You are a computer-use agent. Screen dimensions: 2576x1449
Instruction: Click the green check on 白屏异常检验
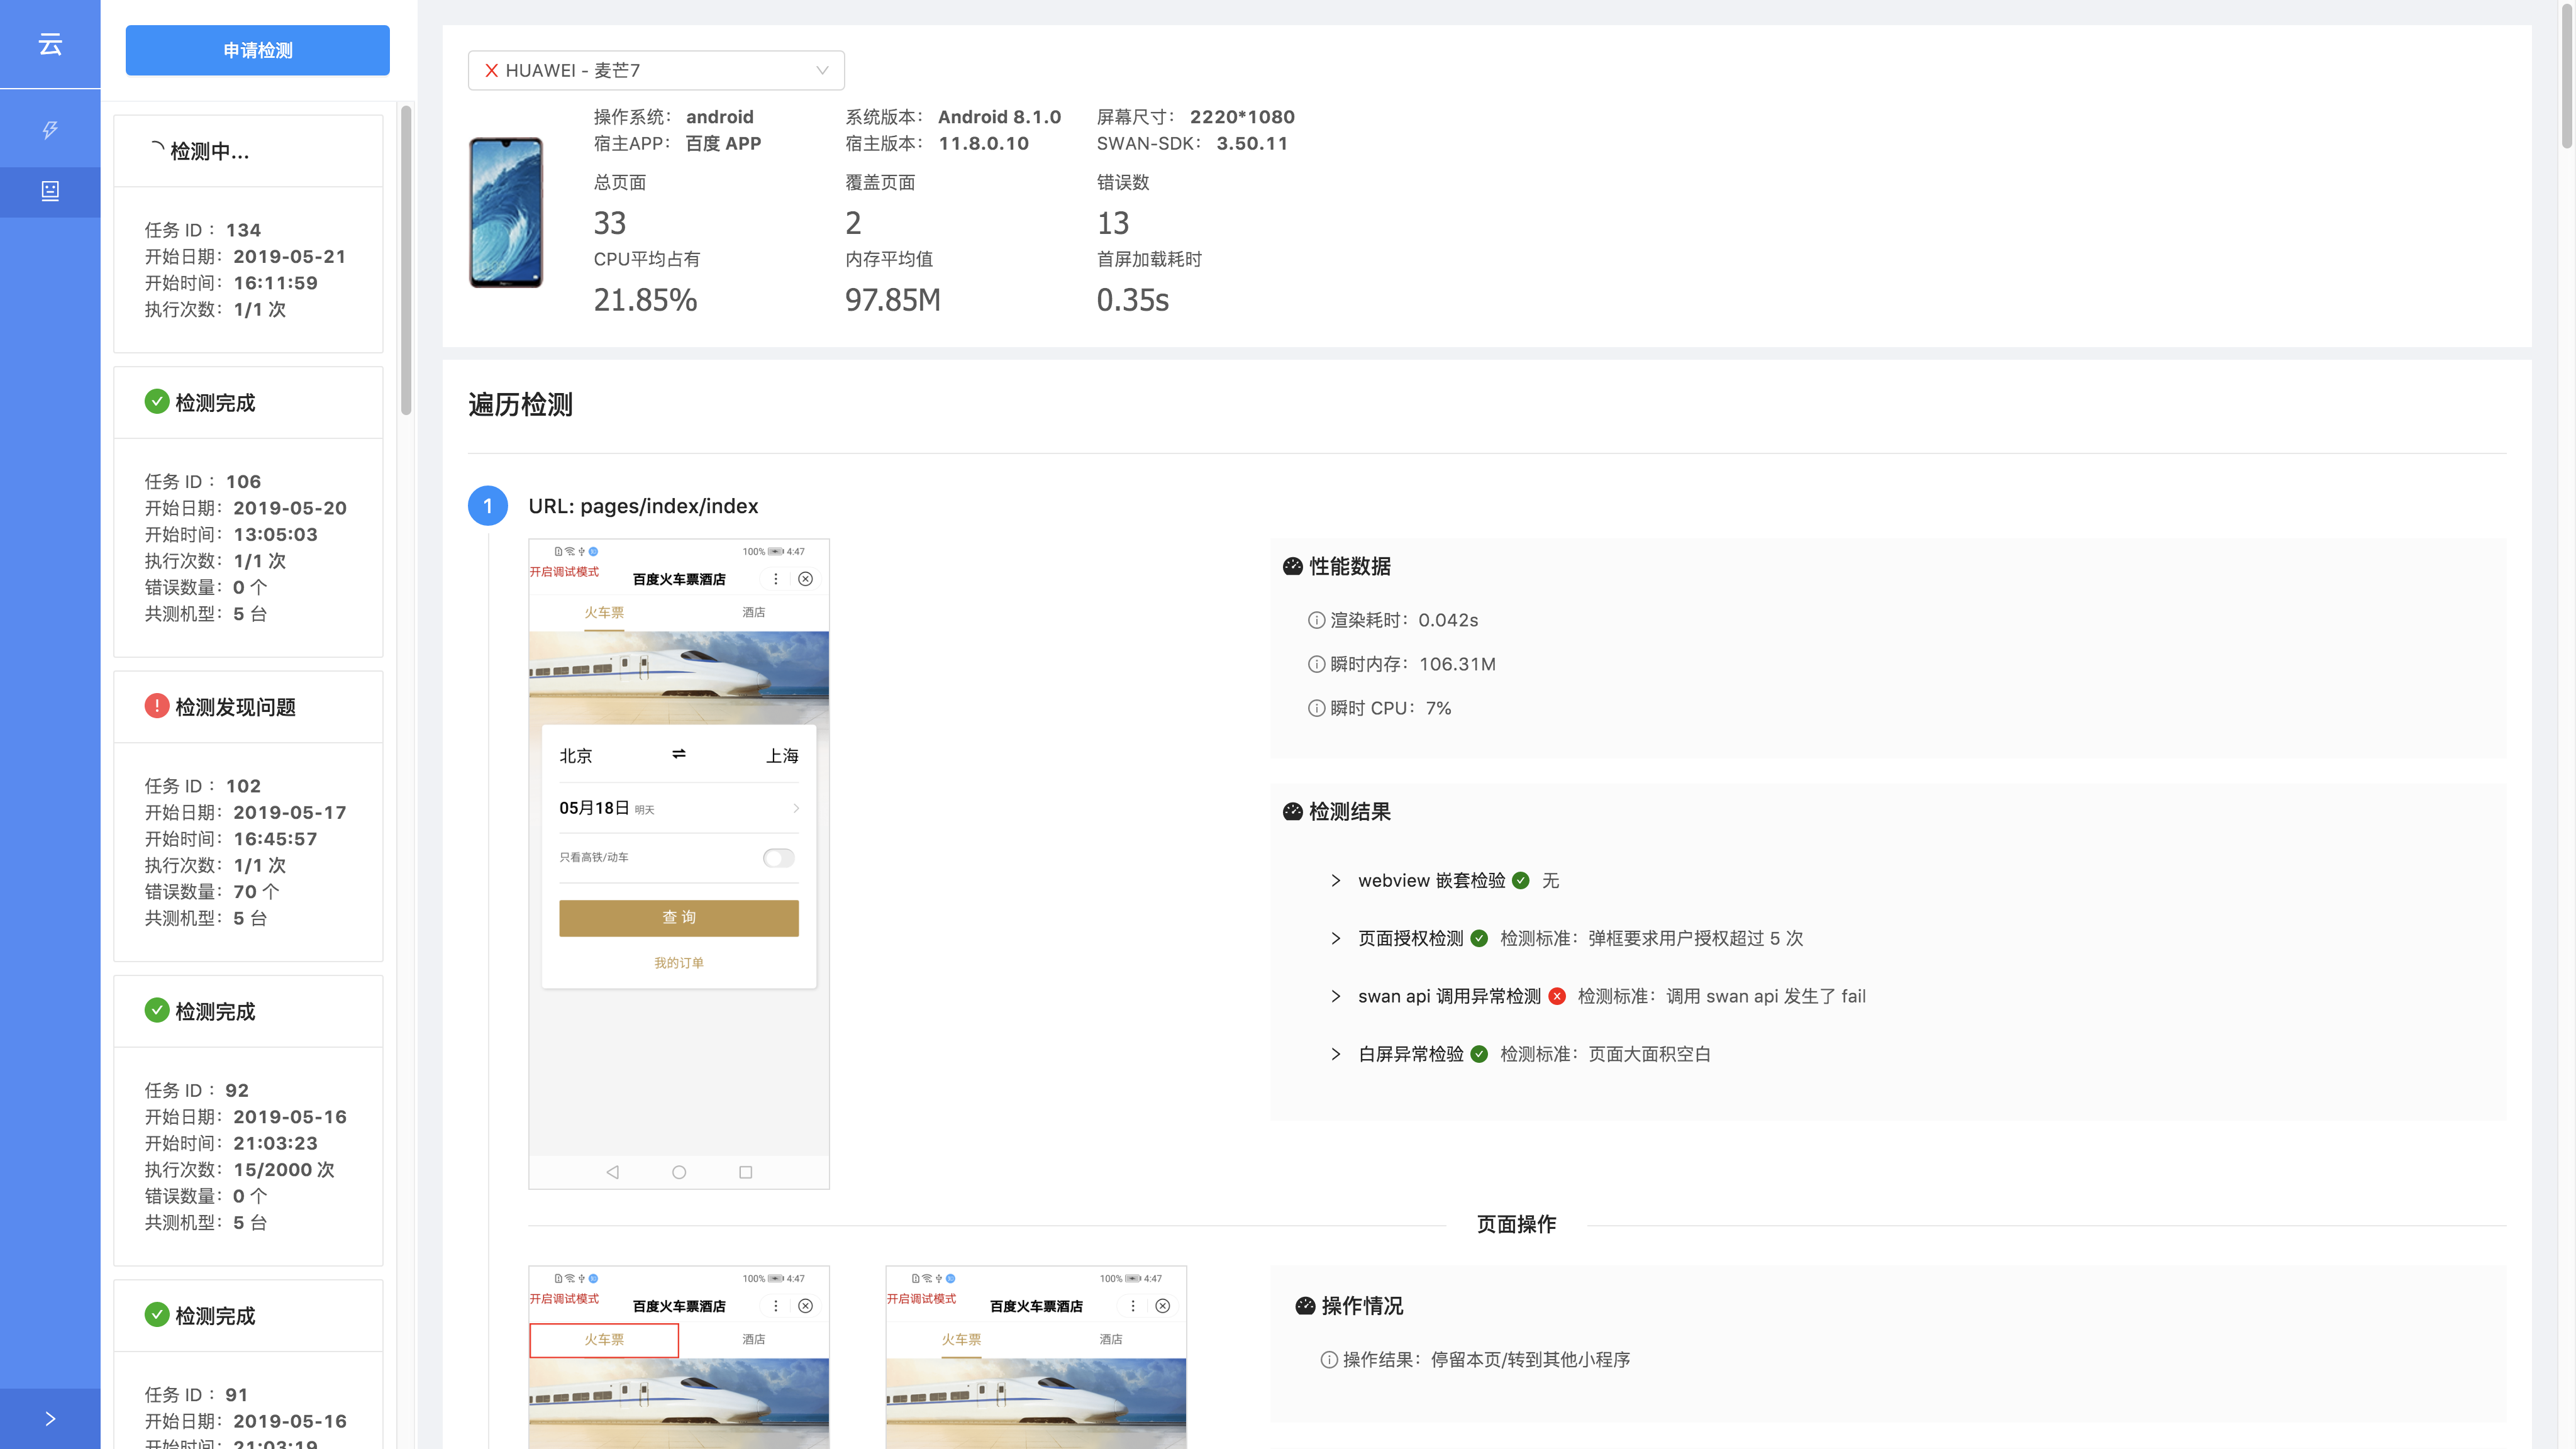(1479, 1054)
